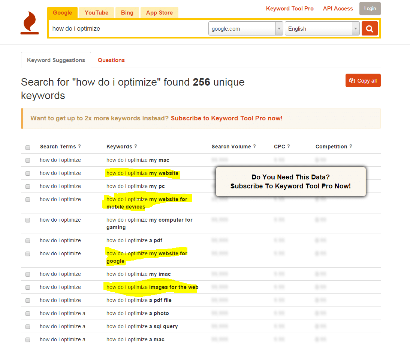Tick the checkbox for 'website for google' row
The height and width of the screenshot is (345, 410).
pos(28,254)
